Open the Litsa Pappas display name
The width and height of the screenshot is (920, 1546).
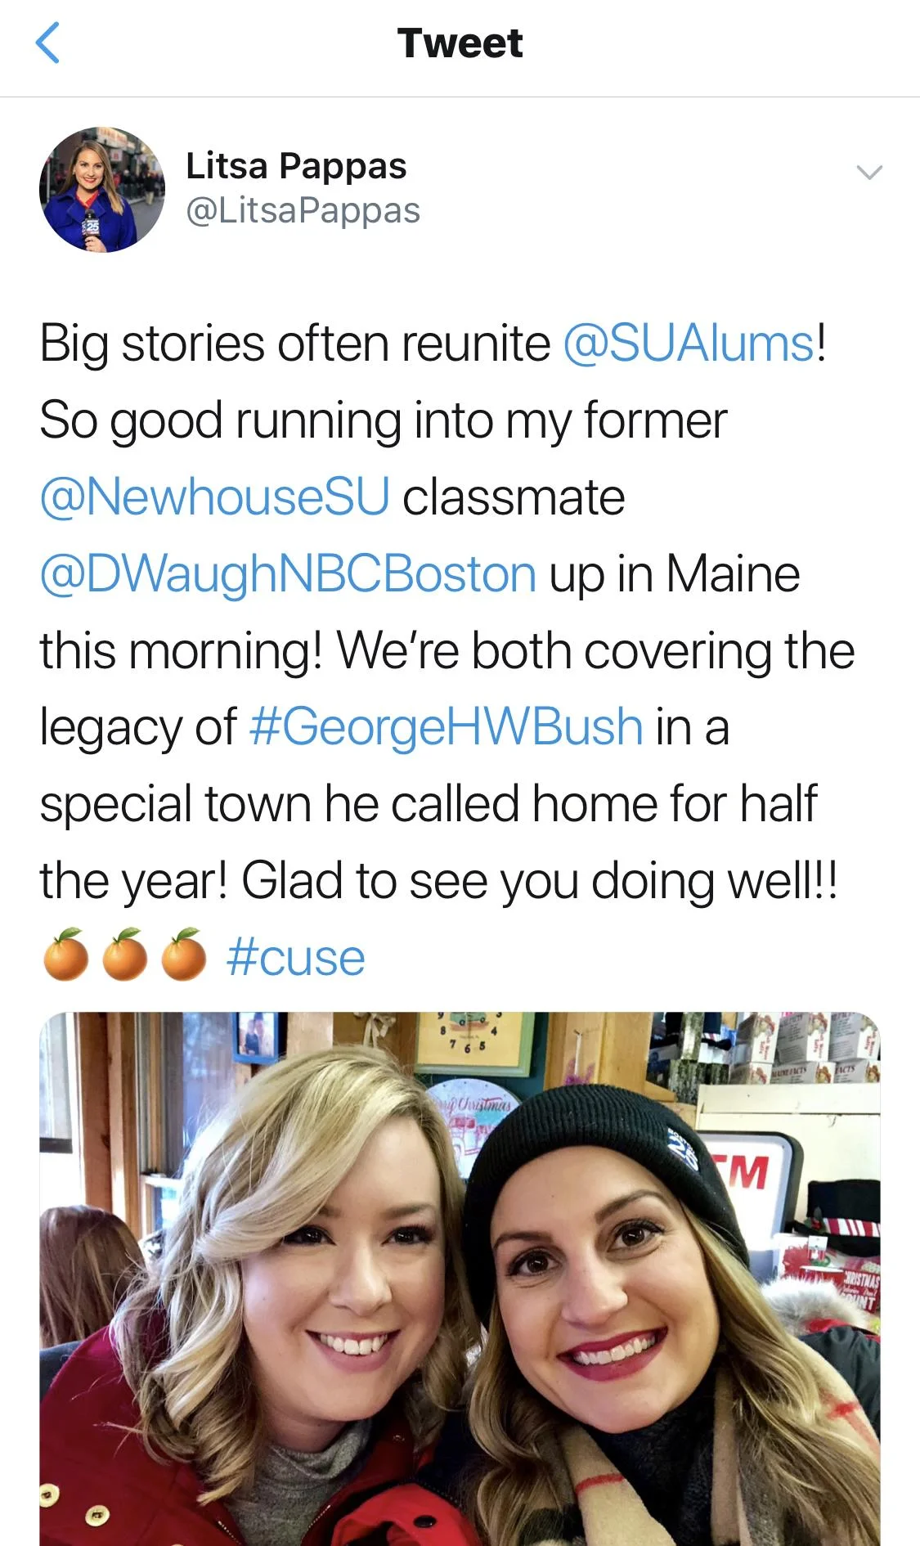coord(296,165)
